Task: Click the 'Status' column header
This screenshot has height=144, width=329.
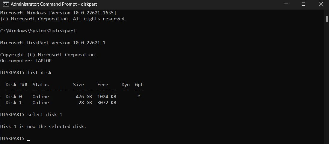Action: (40, 85)
